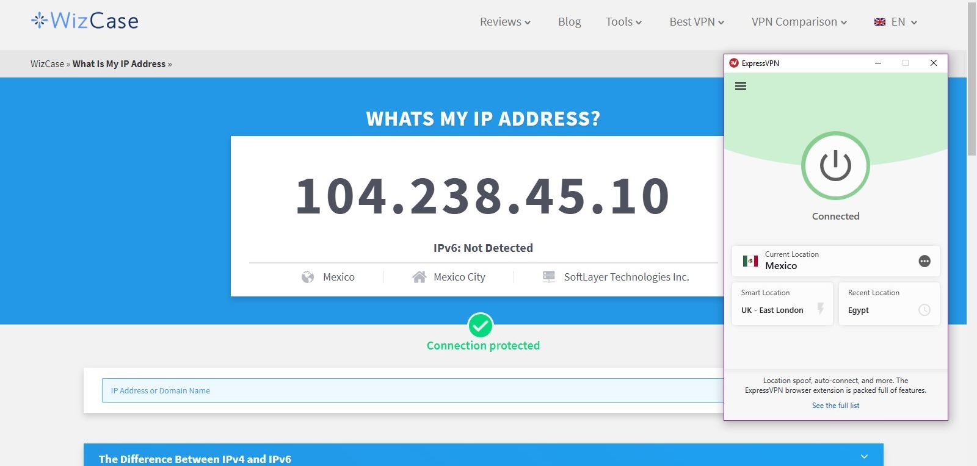Click the Mexico flag in Current Location
Screen dimensions: 977x466
coord(750,260)
